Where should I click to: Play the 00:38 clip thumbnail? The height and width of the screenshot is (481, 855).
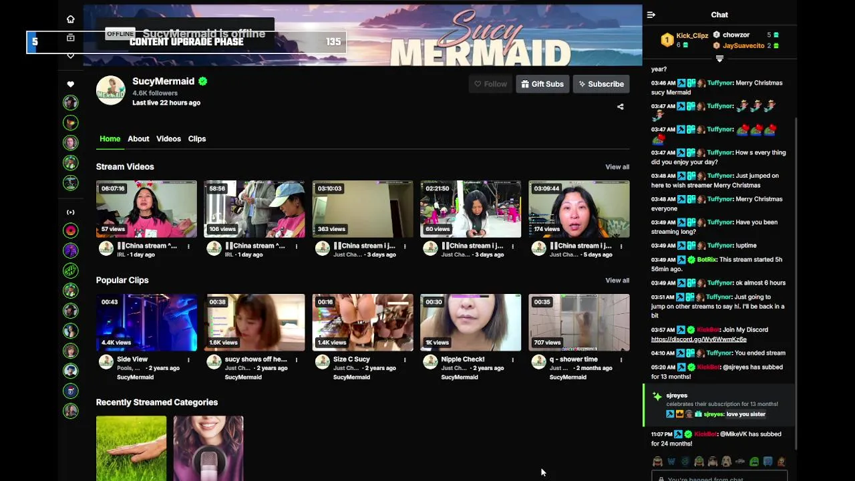click(x=254, y=323)
